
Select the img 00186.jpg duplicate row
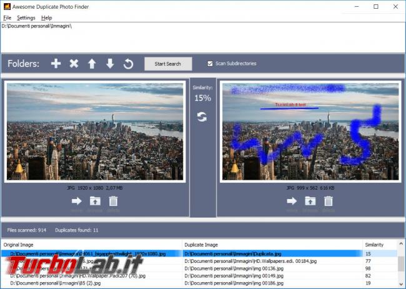coord(199,283)
